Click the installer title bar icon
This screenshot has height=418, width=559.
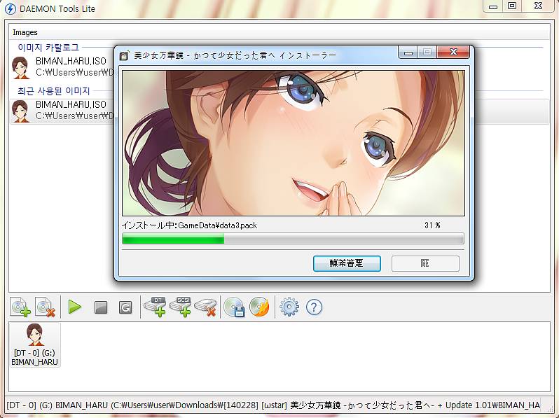coord(125,55)
